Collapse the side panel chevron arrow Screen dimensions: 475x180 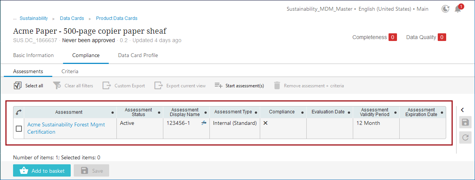point(462,110)
